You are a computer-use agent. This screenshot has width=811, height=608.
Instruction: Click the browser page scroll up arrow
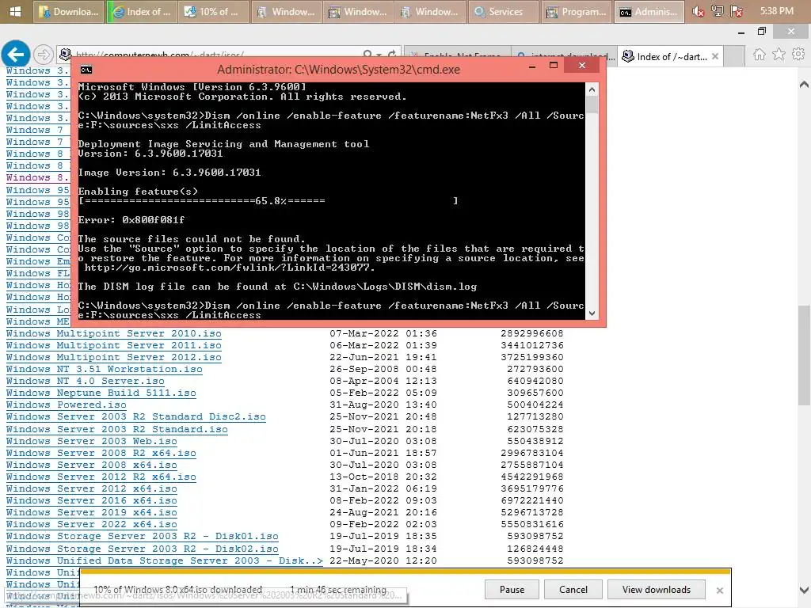[x=804, y=84]
